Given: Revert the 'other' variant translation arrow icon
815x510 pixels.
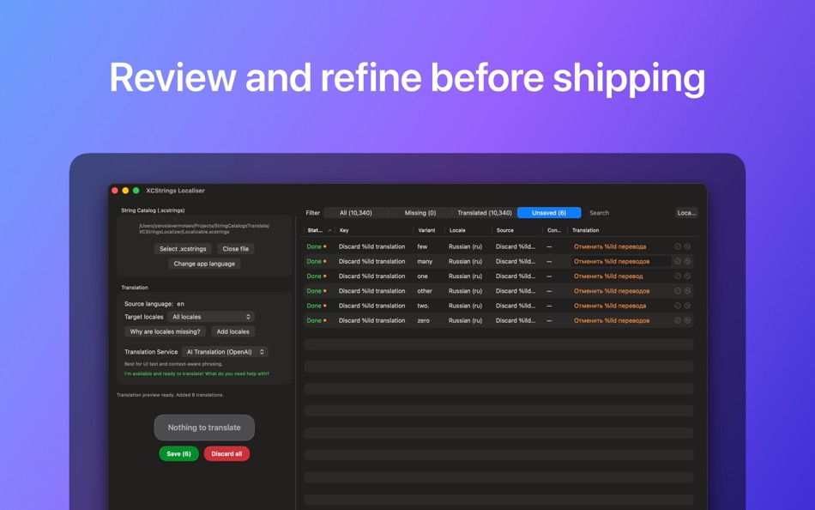Looking at the screenshot, I should [x=687, y=291].
